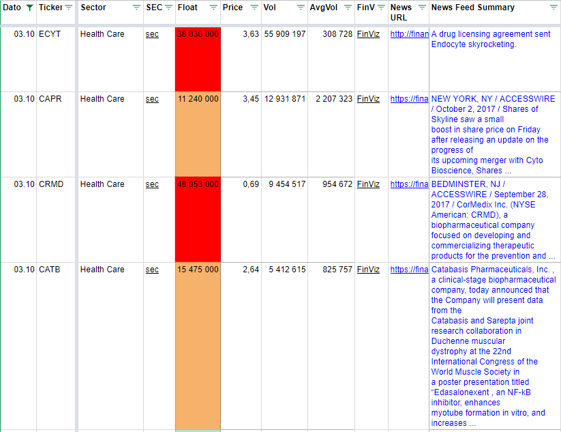Select the average volume cell 954 672

coord(332,220)
